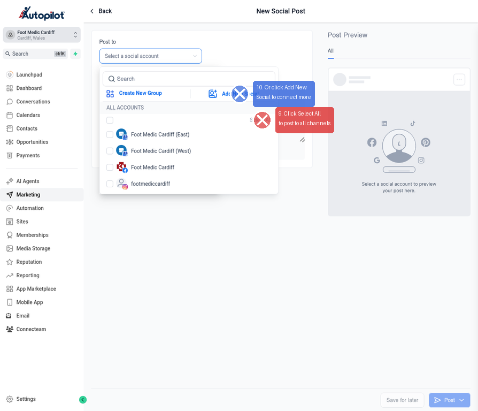Click the Add New Social icon
This screenshot has height=411, width=478.
213,94
